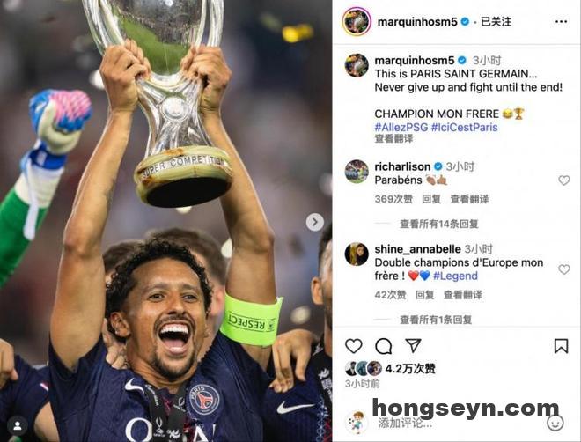Save post with bookmark icon
Image resolution: width=581 pixels, height=442 pixels.
point(561,346)
